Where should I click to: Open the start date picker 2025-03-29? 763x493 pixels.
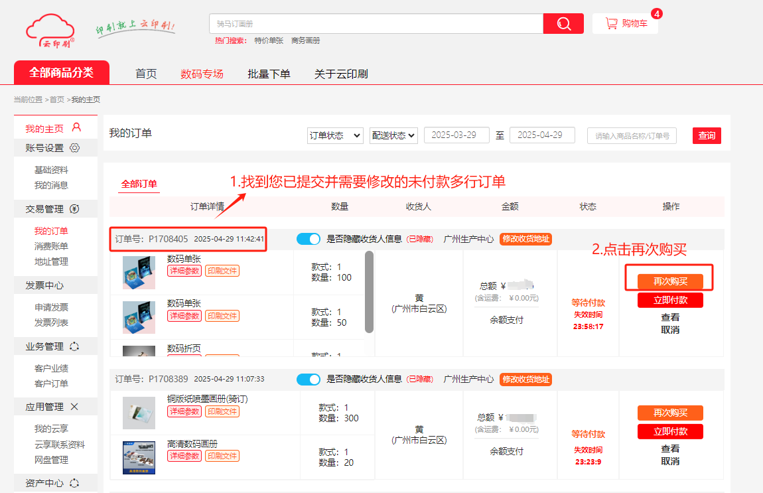[x=456, y=135]
